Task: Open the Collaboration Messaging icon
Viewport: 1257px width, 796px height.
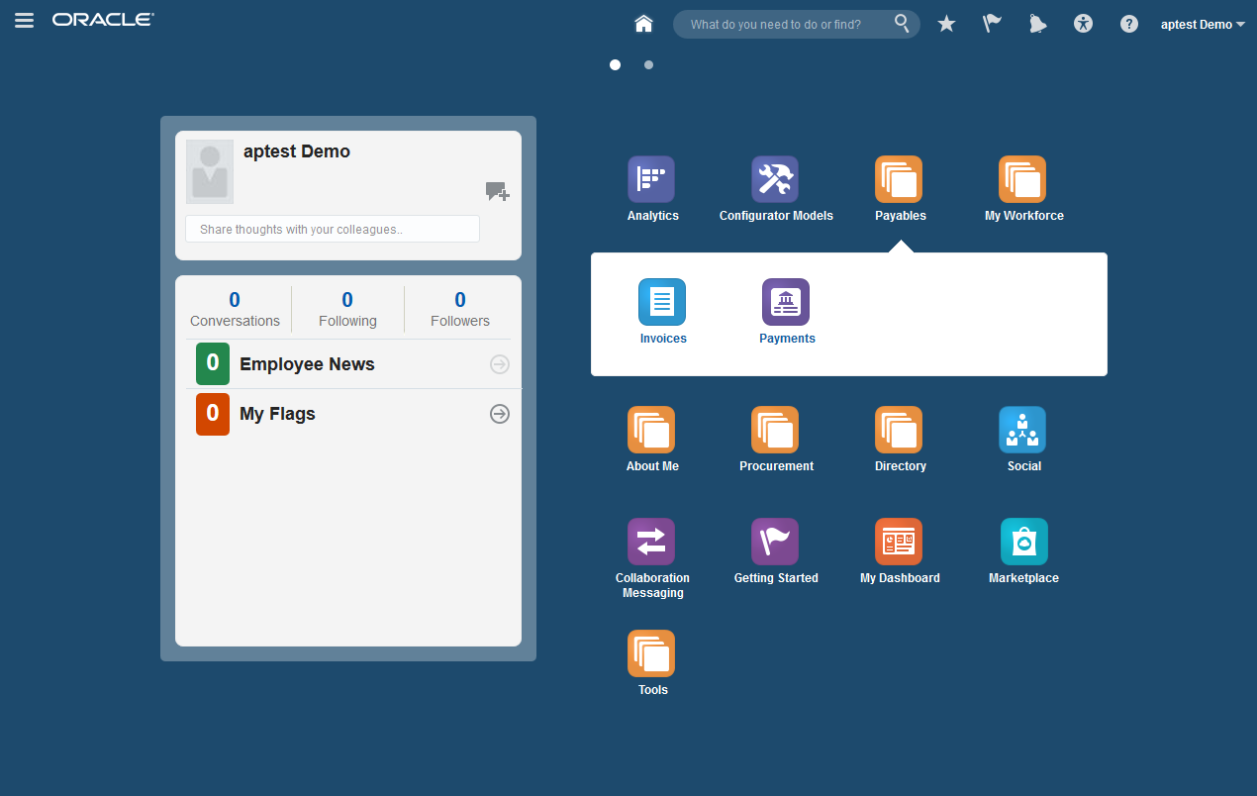Action: [651, 542]
